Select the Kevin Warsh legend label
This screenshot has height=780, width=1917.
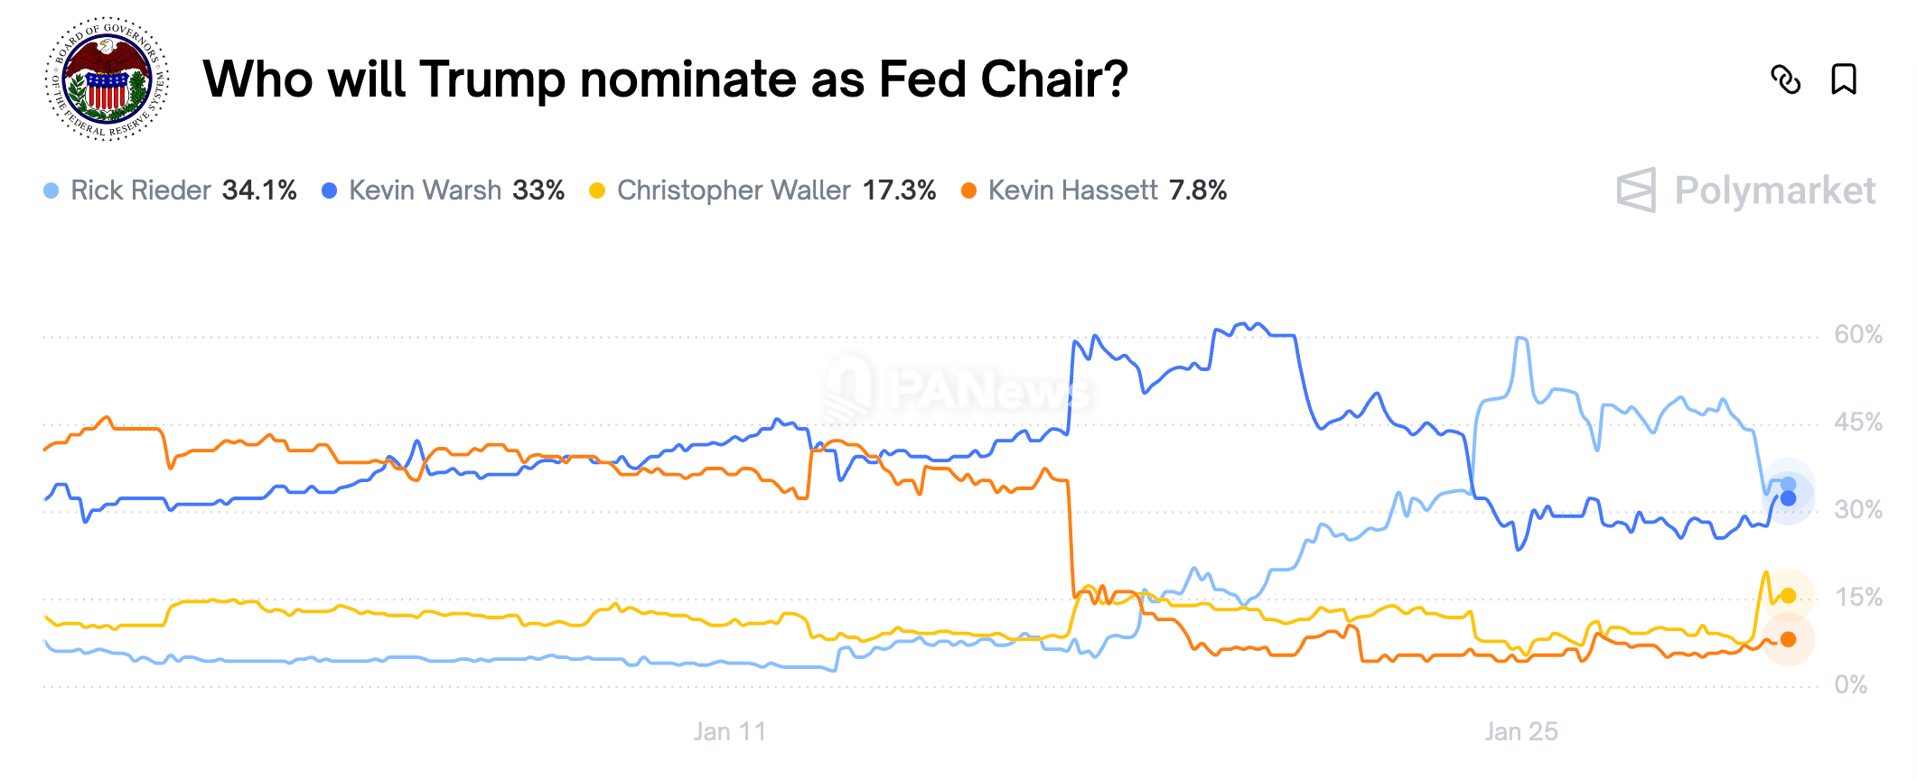pos(425,190)
